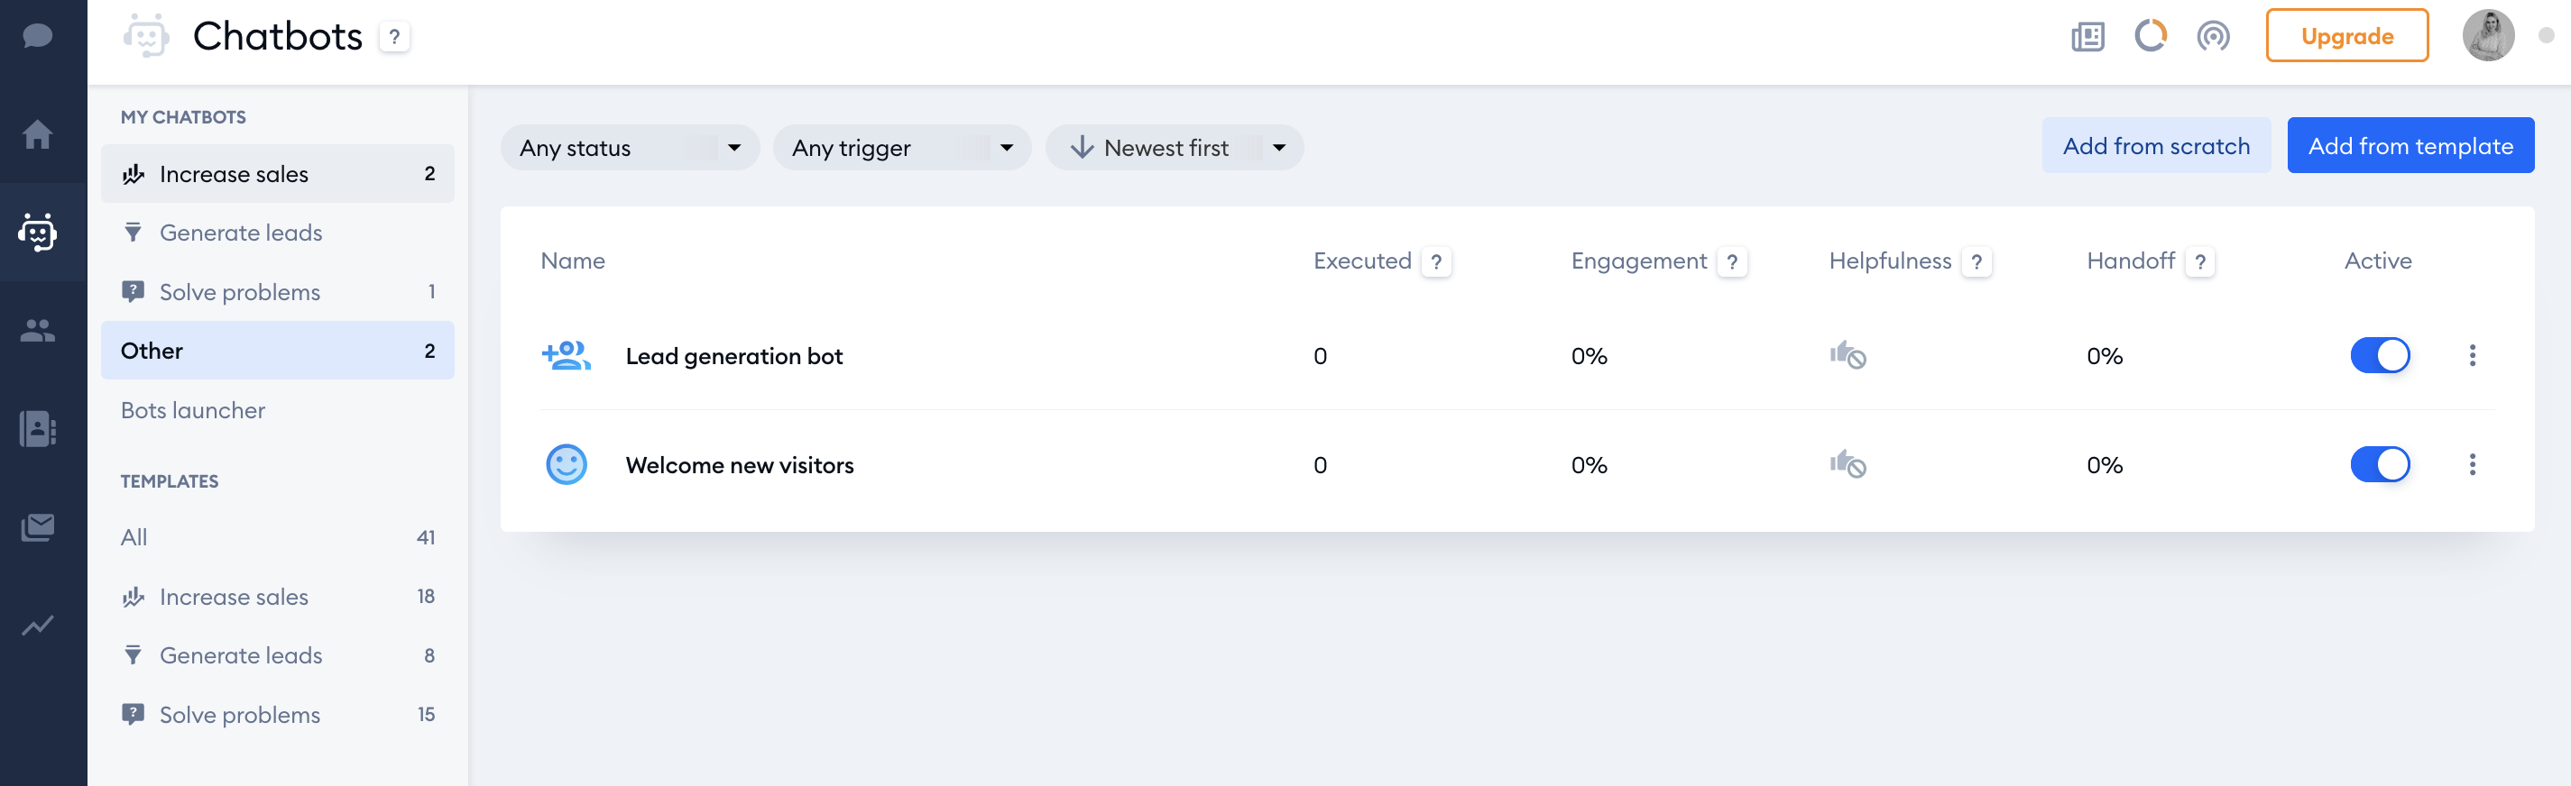Click the Handoff column header text

coord(2130,260)
